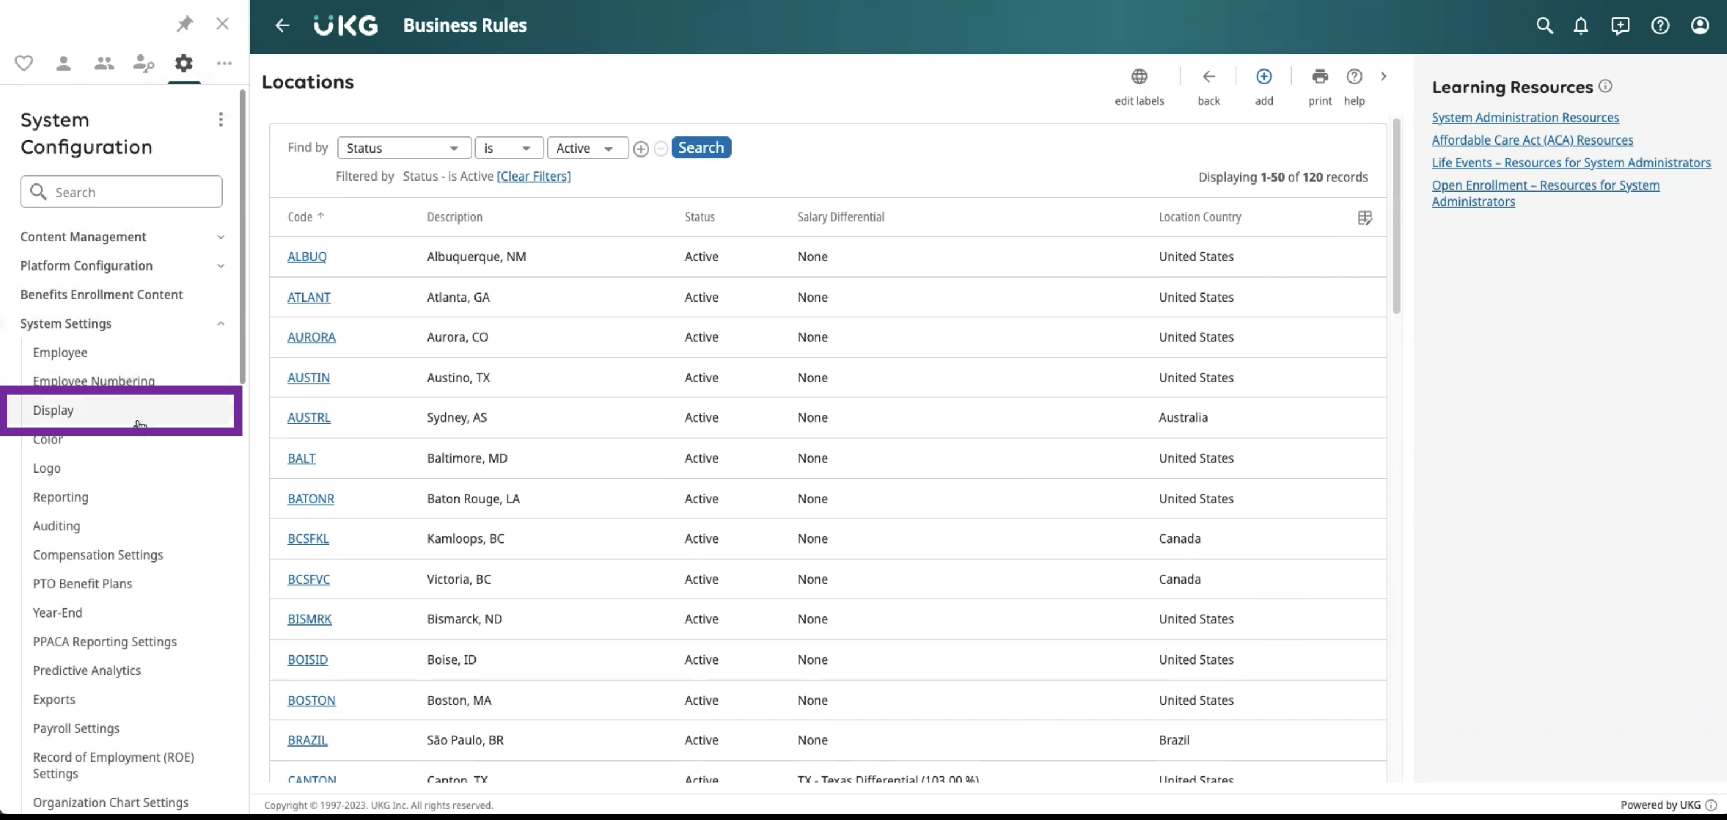The height and width of the screenshot is (820, 1727).
Task: Remove filter with minus circle
Action: coord(660,149)
